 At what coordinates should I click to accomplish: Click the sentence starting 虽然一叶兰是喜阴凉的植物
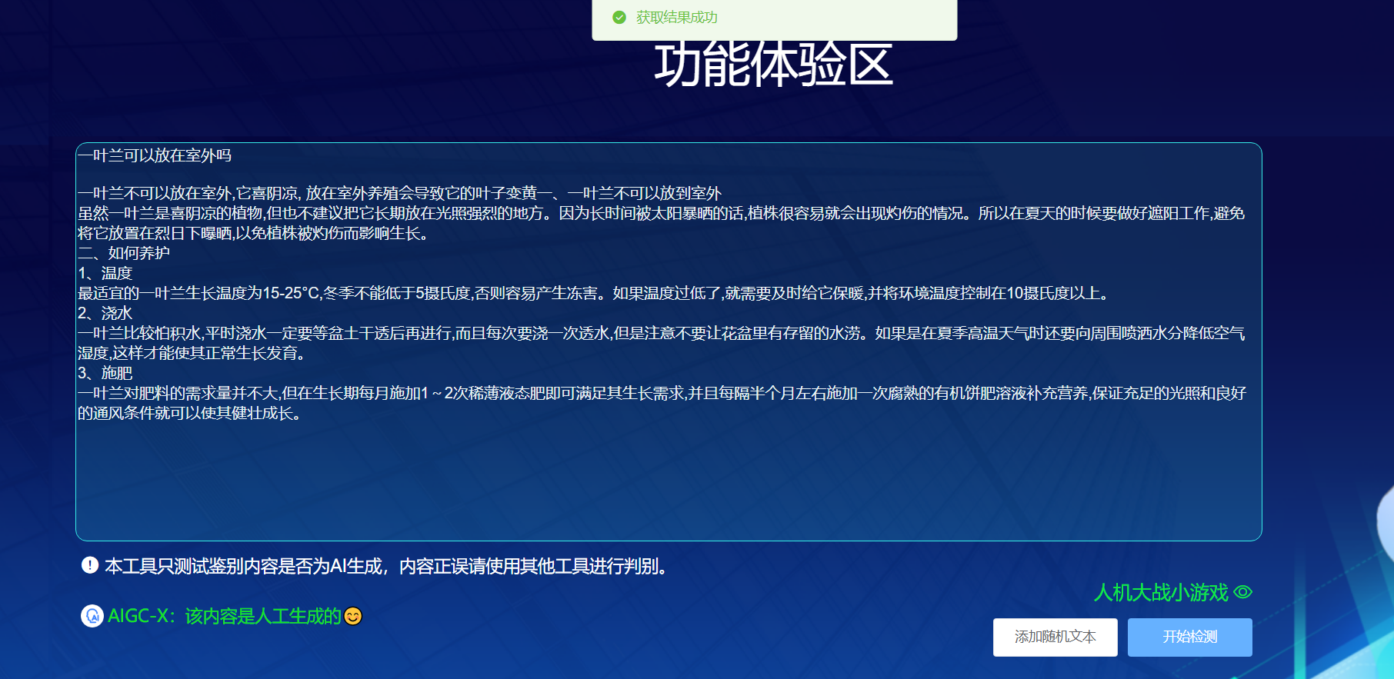pyautogui.click(x=662, y=223)
